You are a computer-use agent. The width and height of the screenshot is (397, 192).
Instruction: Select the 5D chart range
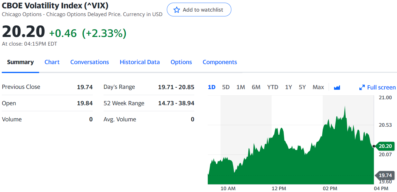226,87
